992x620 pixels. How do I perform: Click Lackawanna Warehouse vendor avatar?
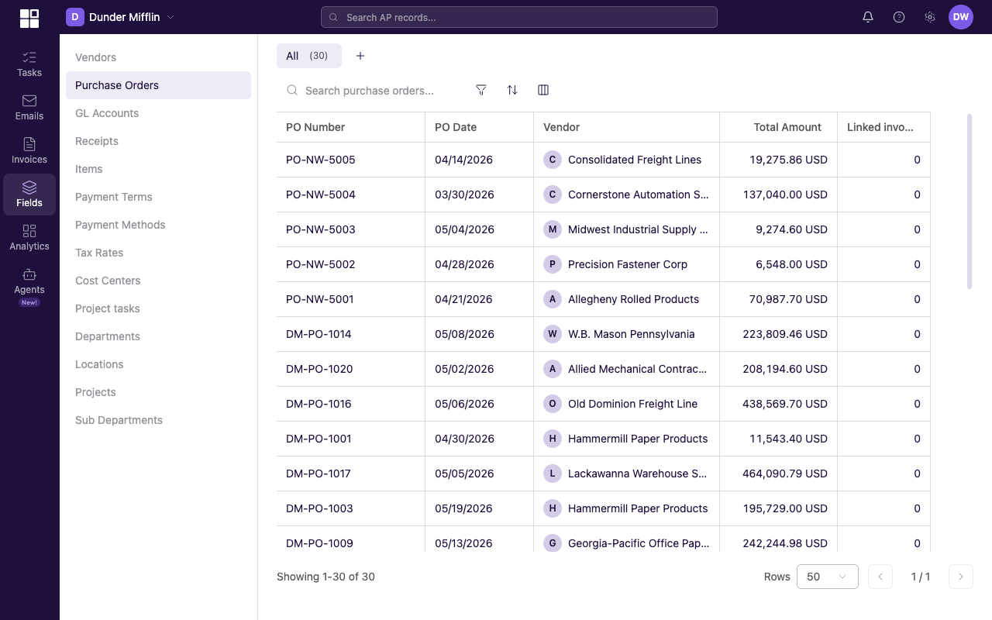pos(553,474)
